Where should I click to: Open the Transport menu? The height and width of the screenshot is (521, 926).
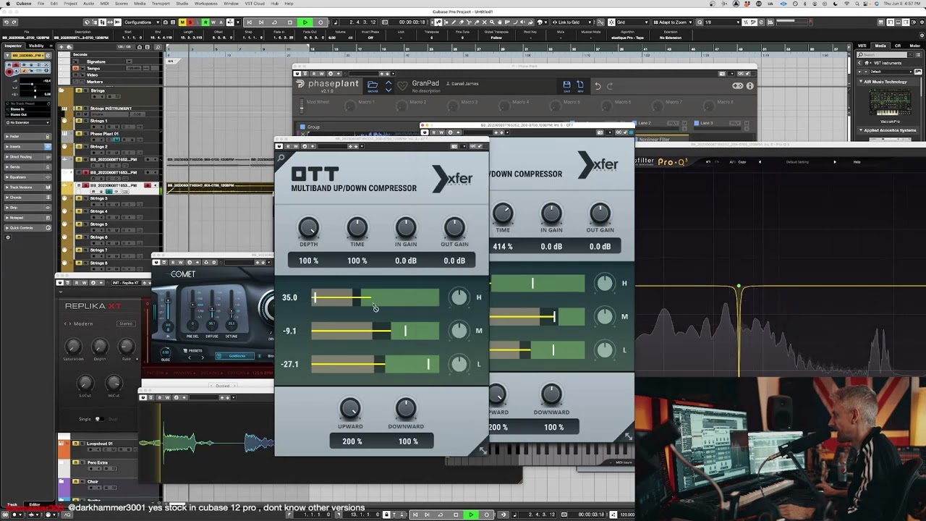(x=161, y=4)
